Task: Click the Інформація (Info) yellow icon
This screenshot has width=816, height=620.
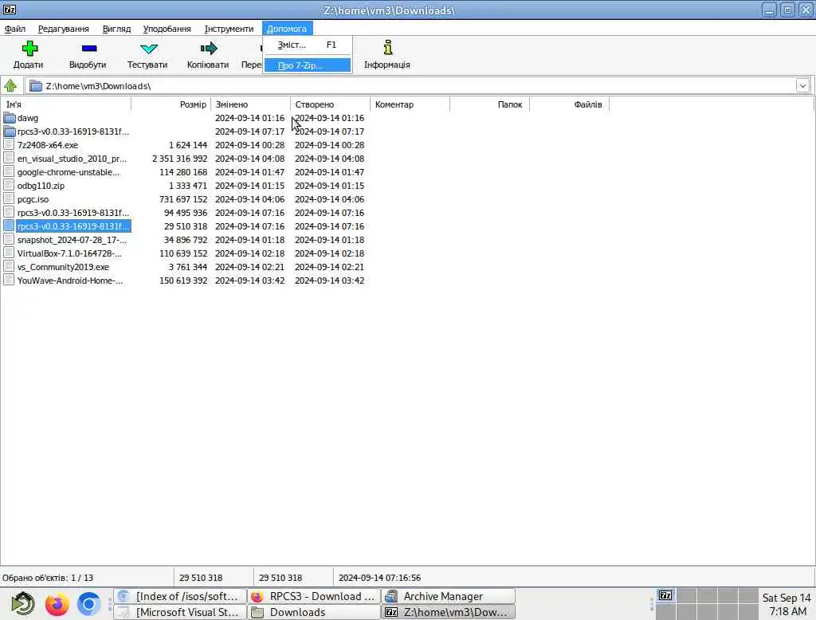Action: pos(388,48)
